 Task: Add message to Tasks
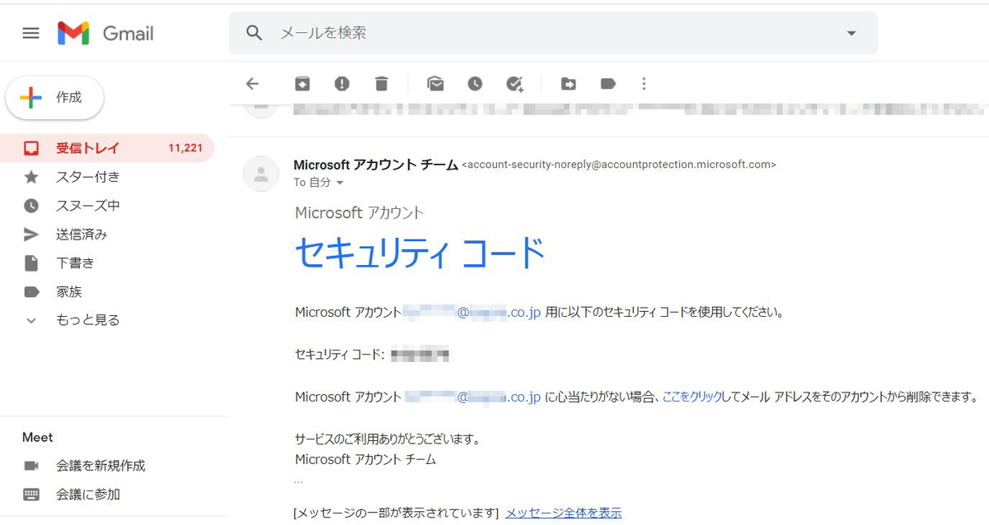pyautogui.click(x=515, y=83)
